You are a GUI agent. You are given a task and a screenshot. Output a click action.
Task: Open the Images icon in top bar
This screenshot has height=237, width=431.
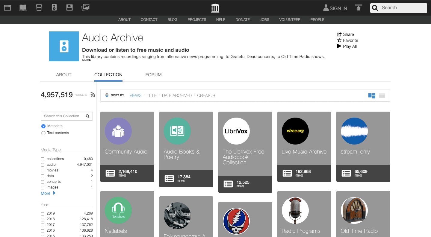pos(85,7)
